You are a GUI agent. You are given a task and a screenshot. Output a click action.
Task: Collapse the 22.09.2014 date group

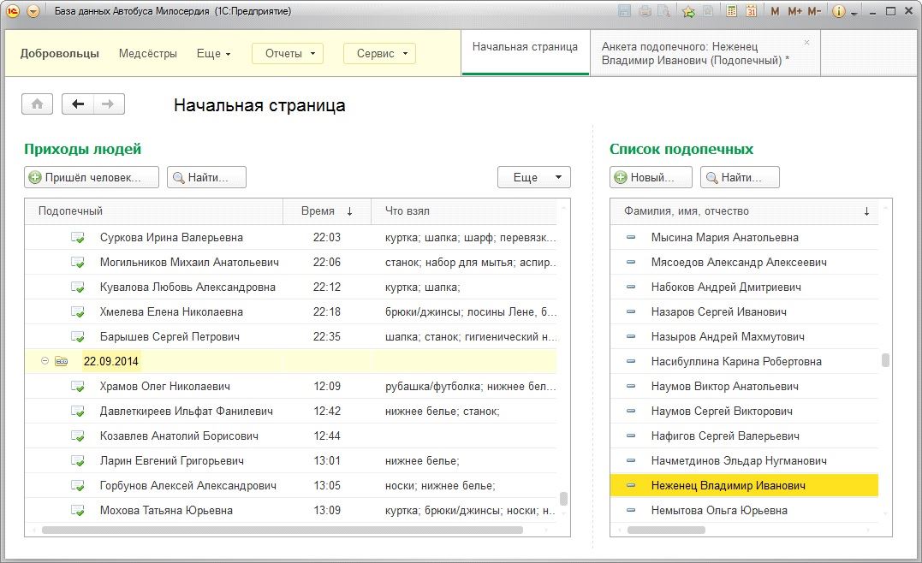tap(45, 361)
